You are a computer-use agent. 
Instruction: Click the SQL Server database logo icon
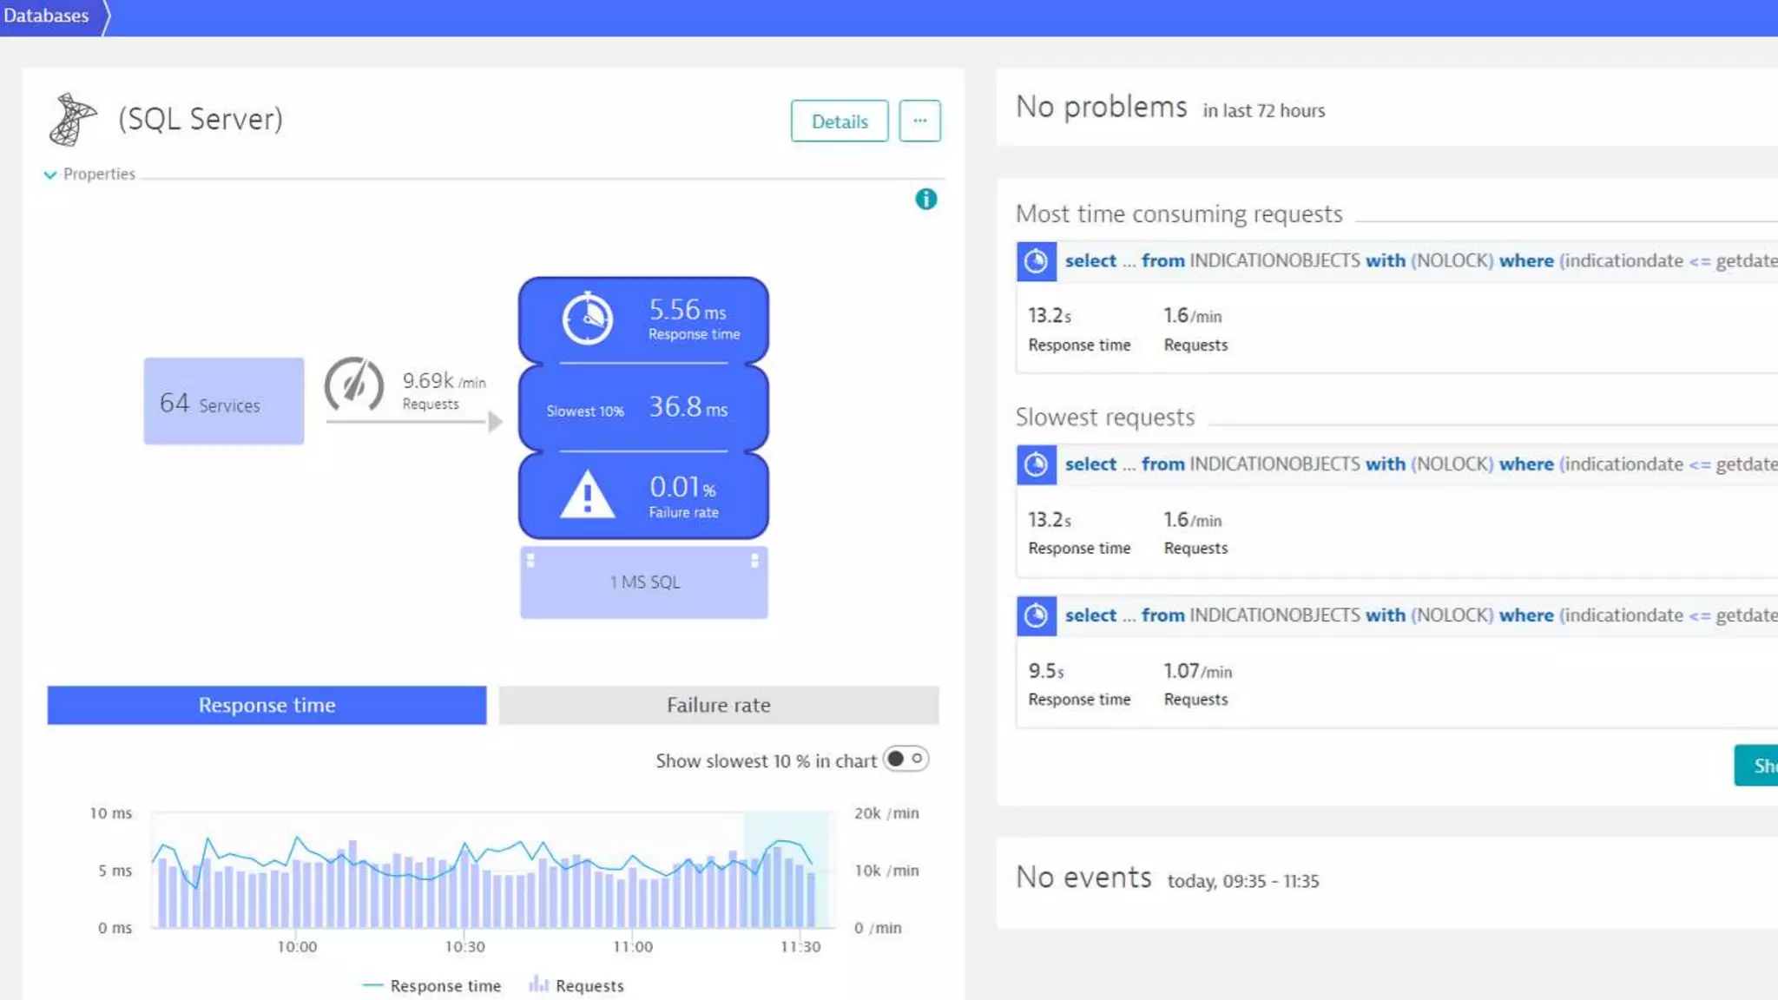point(72,119)
